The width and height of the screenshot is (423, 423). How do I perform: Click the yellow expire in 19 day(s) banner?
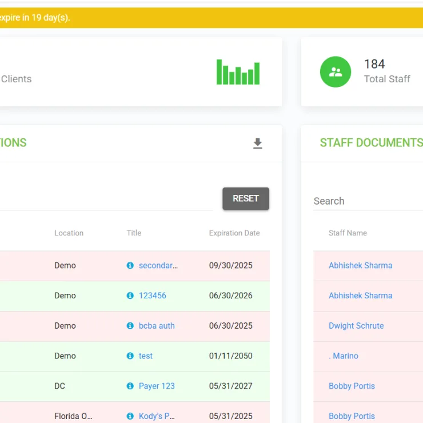pos(212,18)
